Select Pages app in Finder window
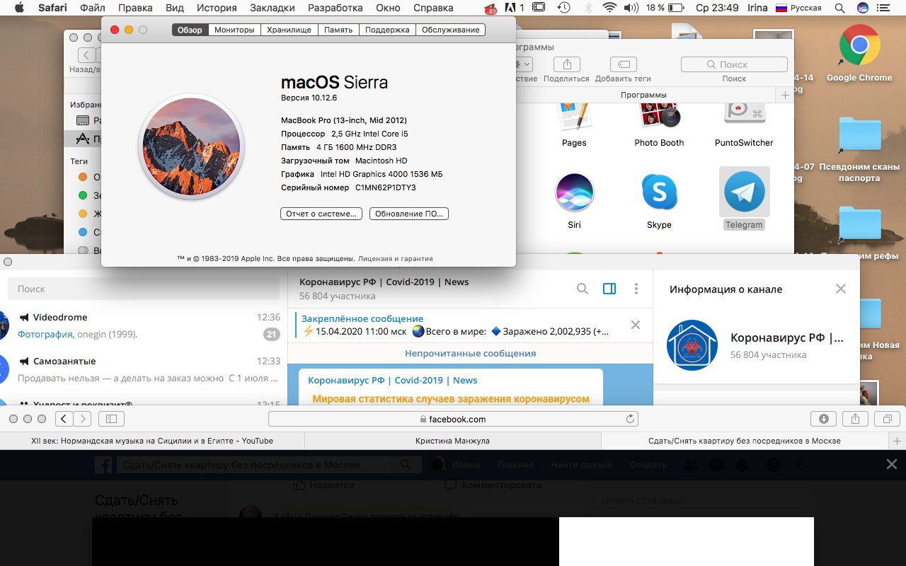This screenshot has height=566, width=906. [574, 125]
